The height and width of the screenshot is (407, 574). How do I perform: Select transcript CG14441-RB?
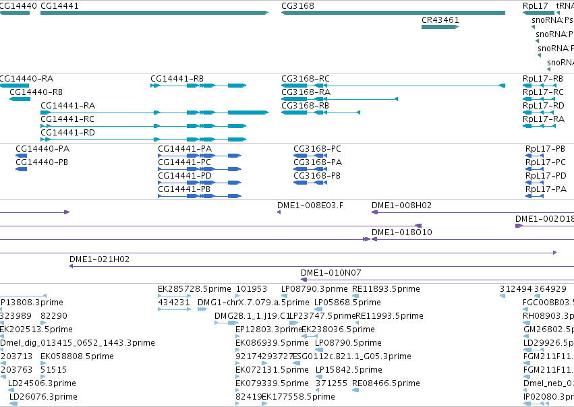click(x=198, y=86)
